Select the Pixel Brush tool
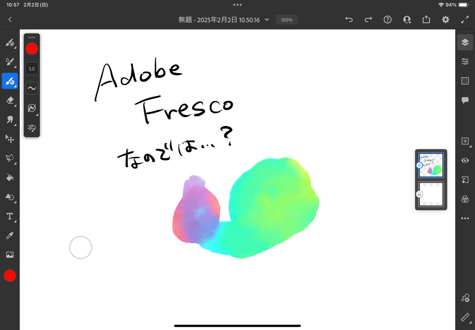The height and width of the screenshot is (330, 475). tap(10, 42)
